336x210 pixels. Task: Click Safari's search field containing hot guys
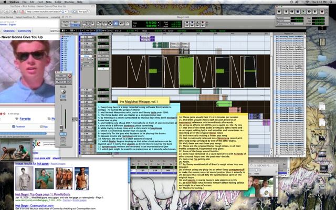pos(81,12)
